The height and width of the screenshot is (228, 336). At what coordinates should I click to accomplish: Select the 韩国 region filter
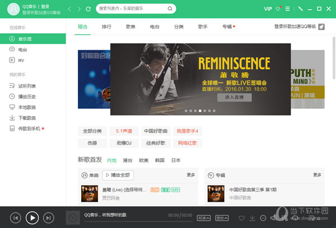(160, 160)
